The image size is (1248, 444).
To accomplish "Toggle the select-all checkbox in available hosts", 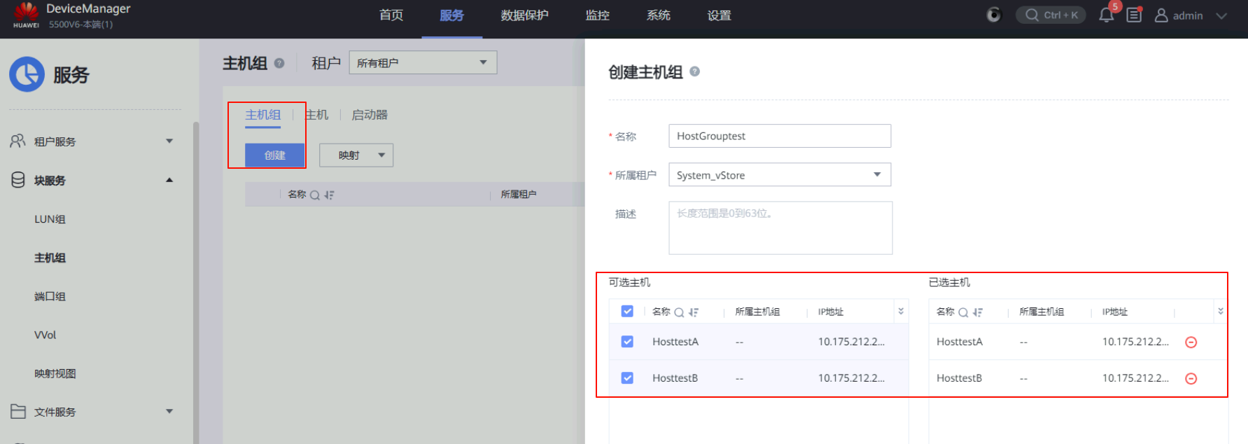I will tap(627, 312).
